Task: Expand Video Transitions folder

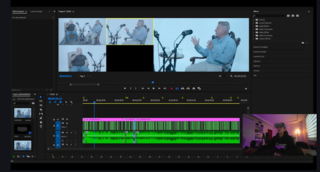Action: (254, 35)
